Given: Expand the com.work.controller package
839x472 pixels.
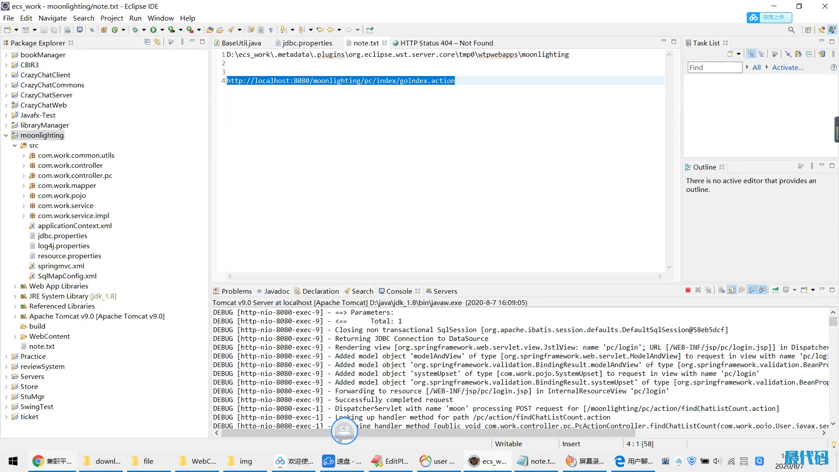Looking at the screenshot, I should point(24,166).
